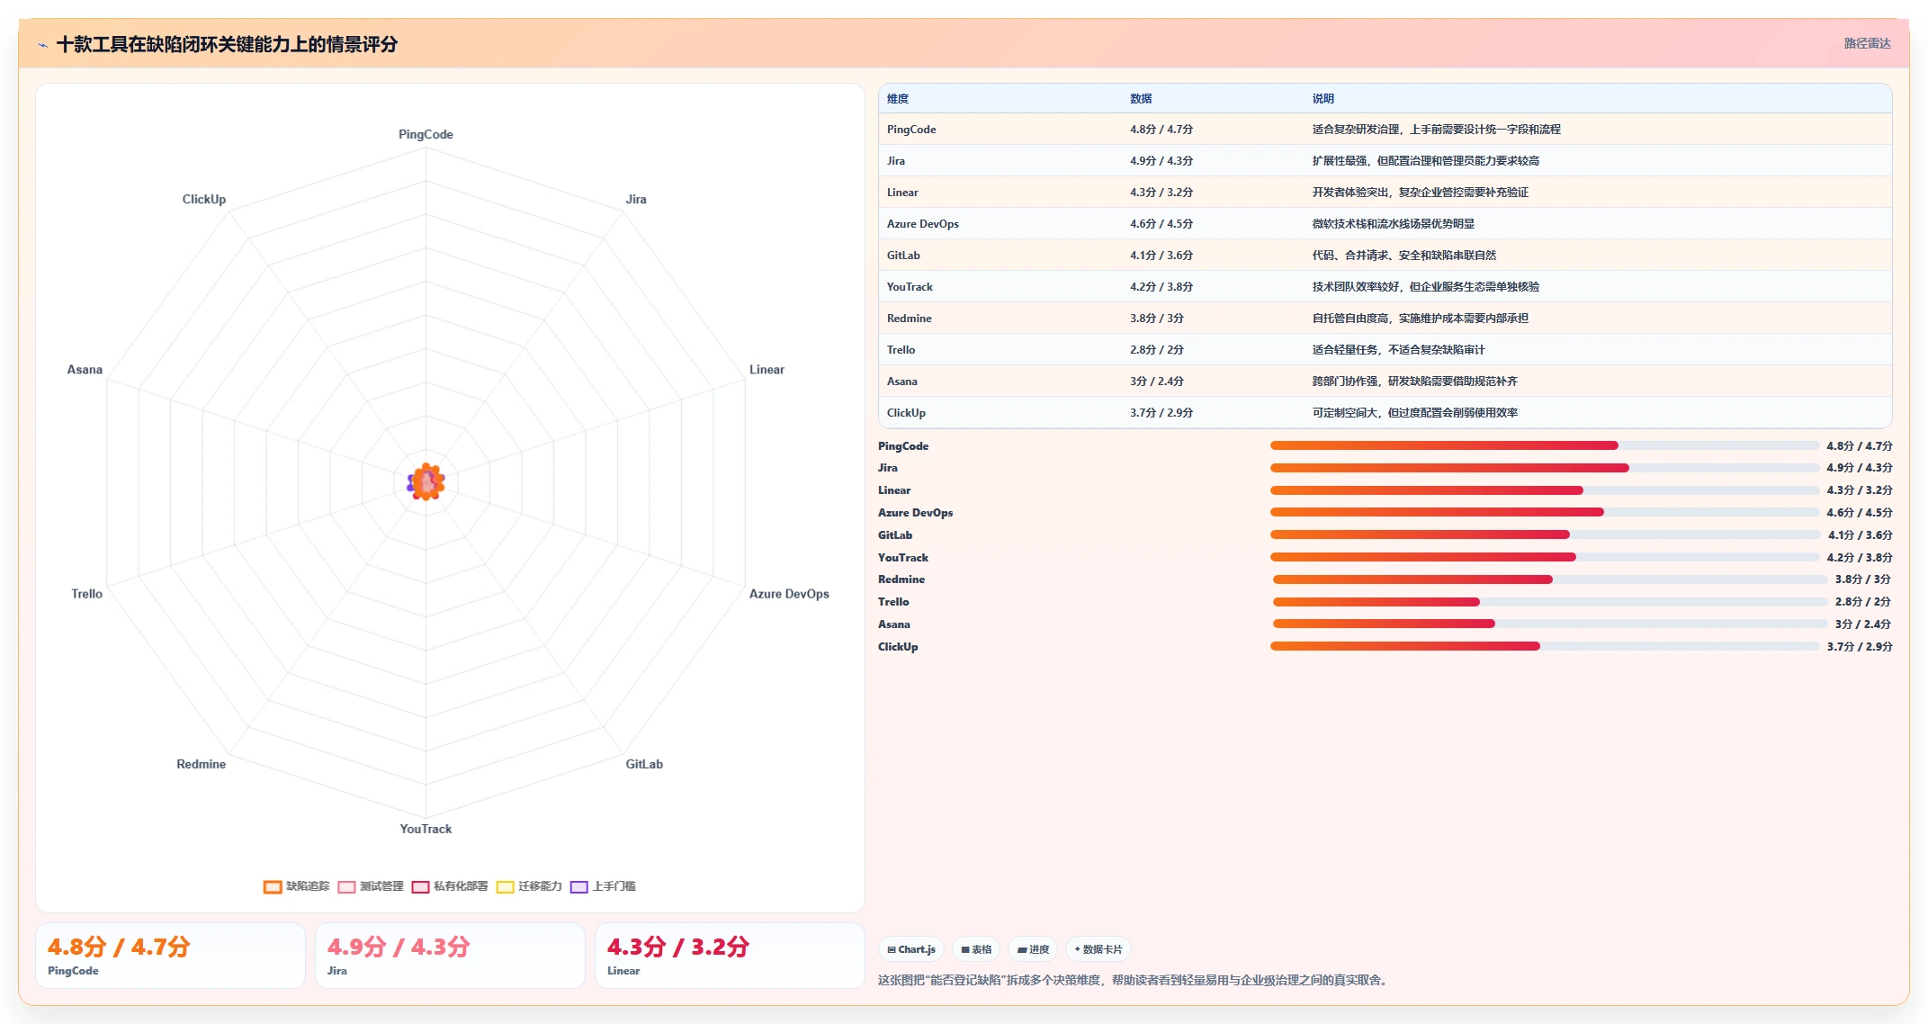Select Azure DevOps in the table

pos(922,224)
